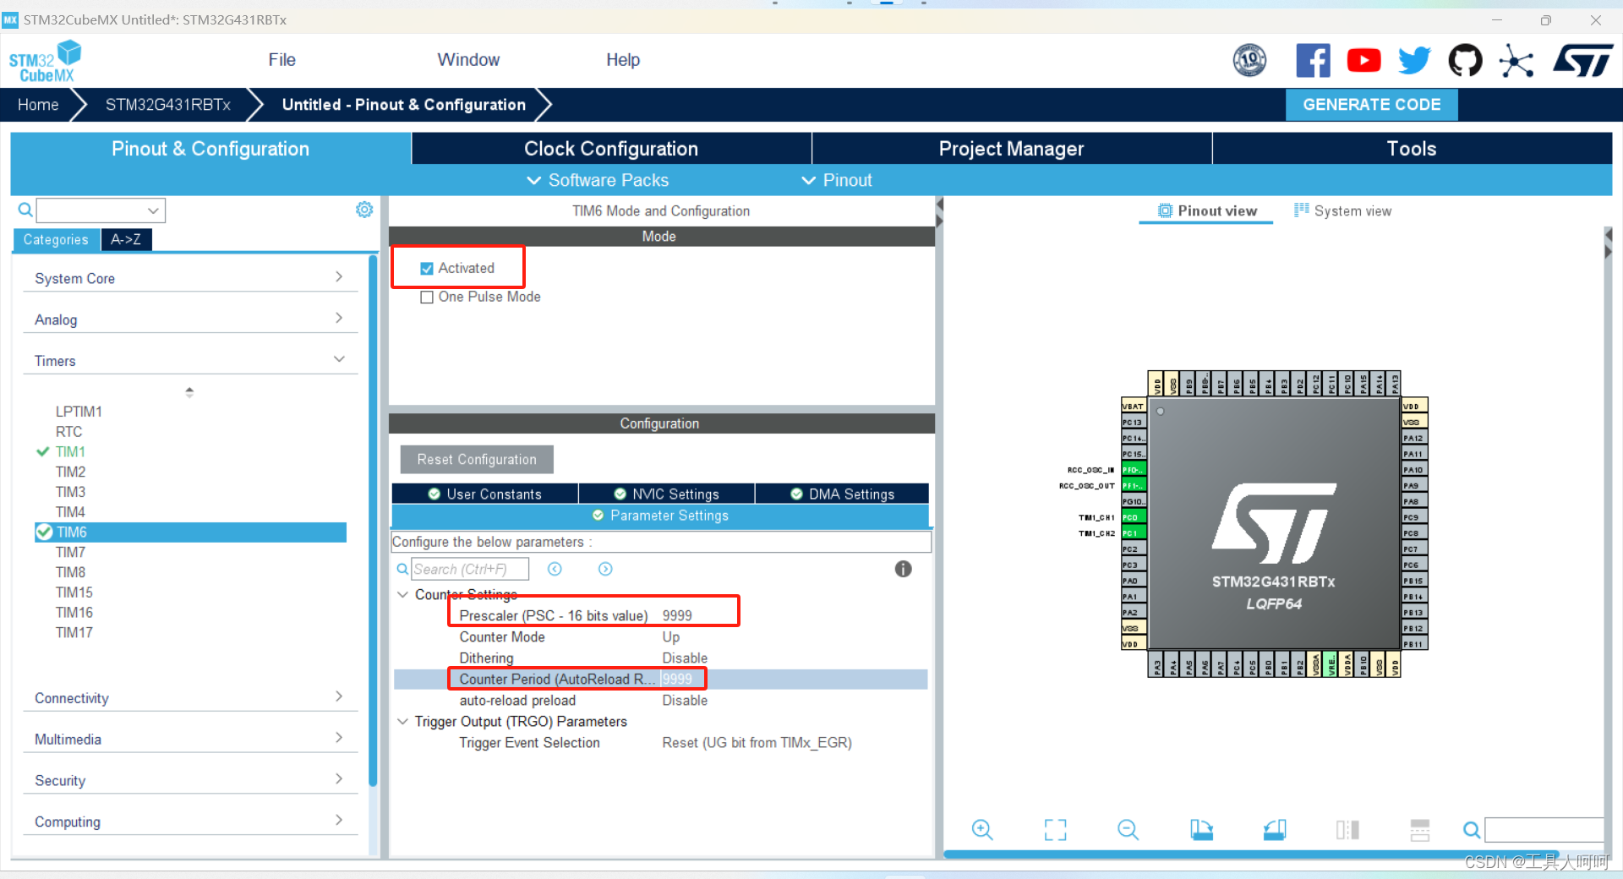This screenshot has height=879, width=1623.
Task: Go to previous search result arrow
Action: tap(555, 569)
